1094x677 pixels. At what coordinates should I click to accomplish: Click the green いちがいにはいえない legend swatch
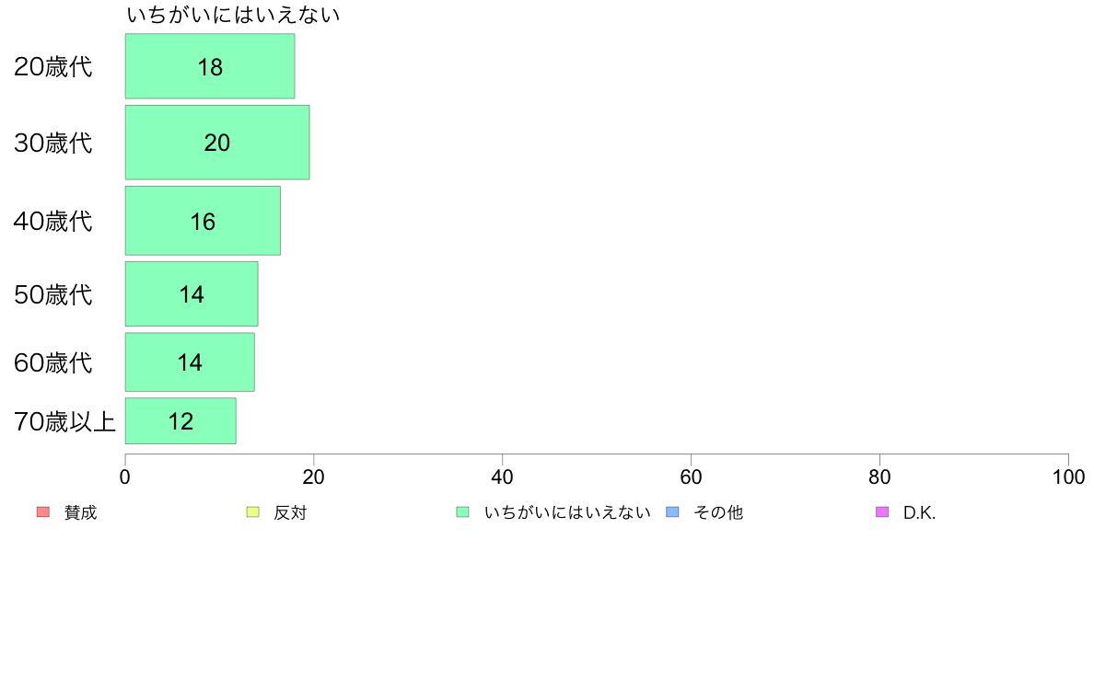pyautogui.click(x=462, y=511)
